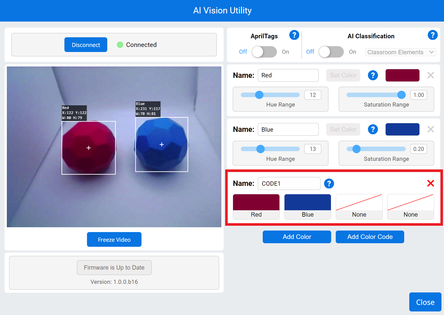
Task: Delete the CODE1 color code
Action: pos(430,183)
